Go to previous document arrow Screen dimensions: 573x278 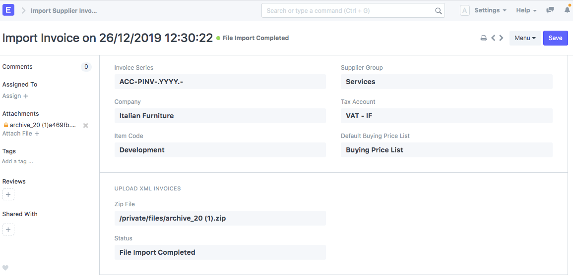(x=493, y=38)
